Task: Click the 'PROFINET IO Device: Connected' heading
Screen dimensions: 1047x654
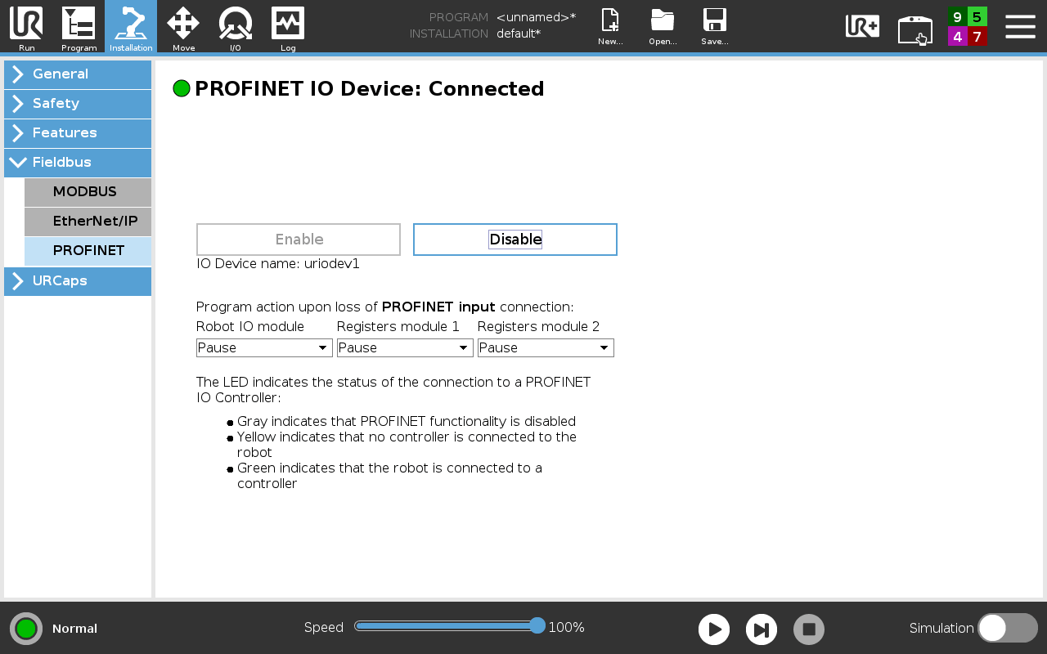Action: [370, 88]
